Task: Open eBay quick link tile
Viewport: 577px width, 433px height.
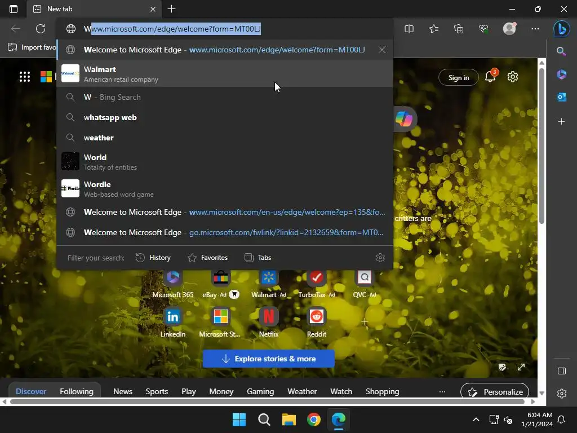Action: pyautogui.click(x=220, y=284)
